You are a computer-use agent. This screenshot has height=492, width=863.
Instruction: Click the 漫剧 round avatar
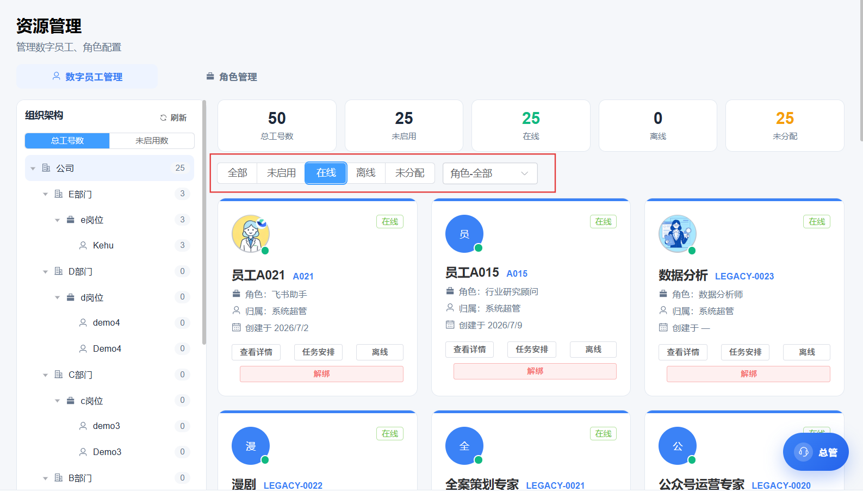tap(251, 446)
